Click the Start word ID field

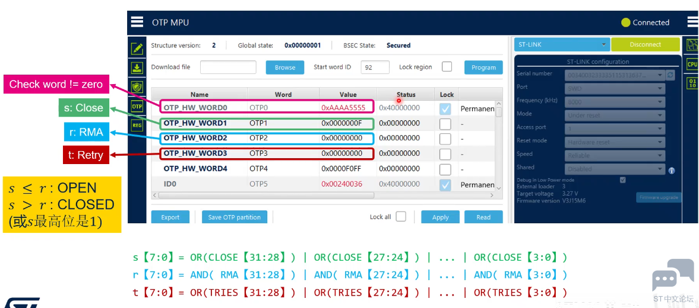click(x=375, y=68)
